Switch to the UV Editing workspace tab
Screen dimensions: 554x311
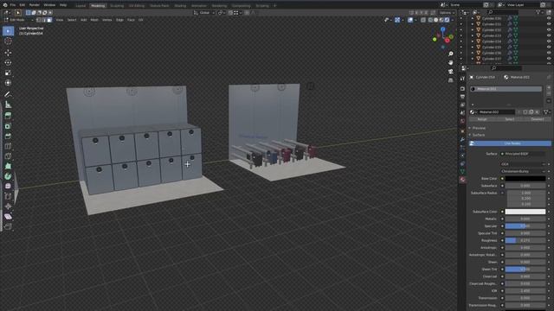tap(137, 6)
